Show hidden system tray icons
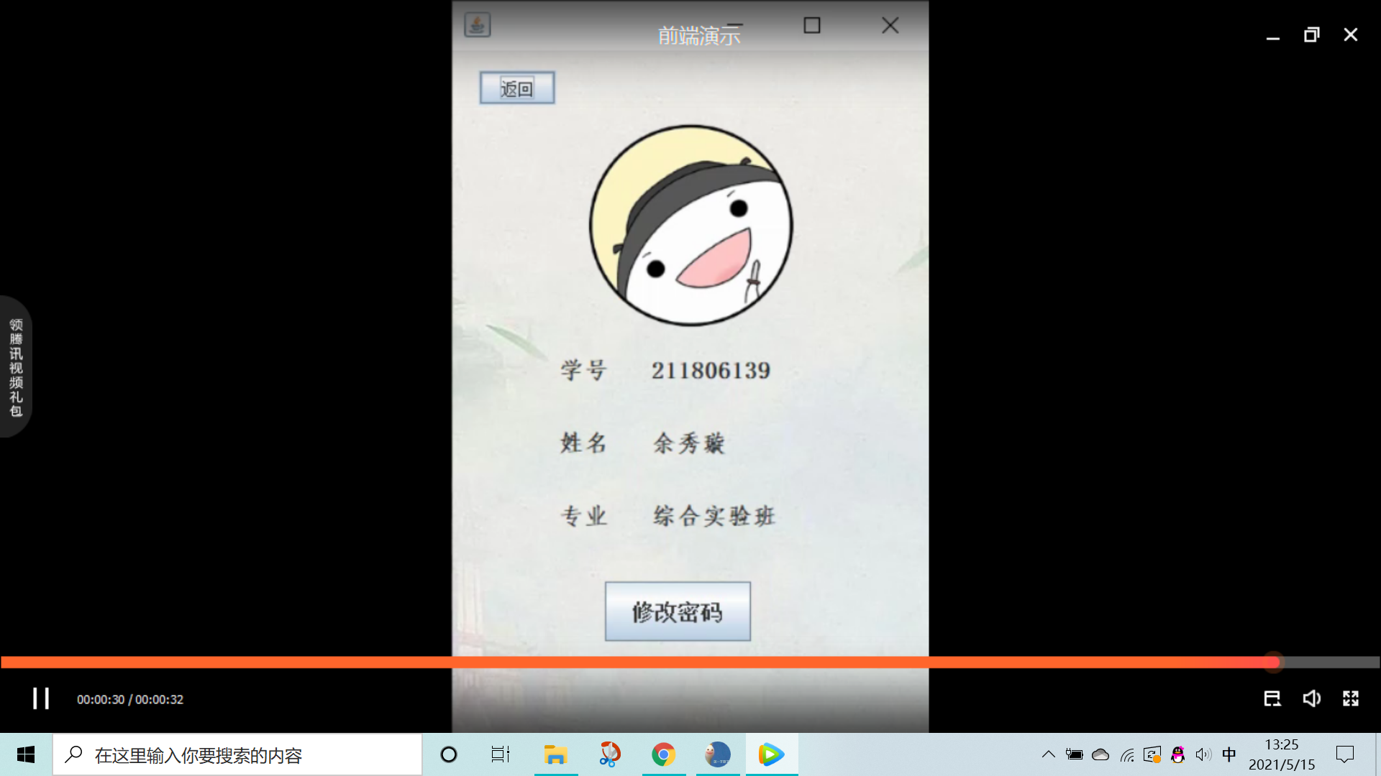The width and height of the screenshot is (1381, 776). click(x=1049, y=754)
